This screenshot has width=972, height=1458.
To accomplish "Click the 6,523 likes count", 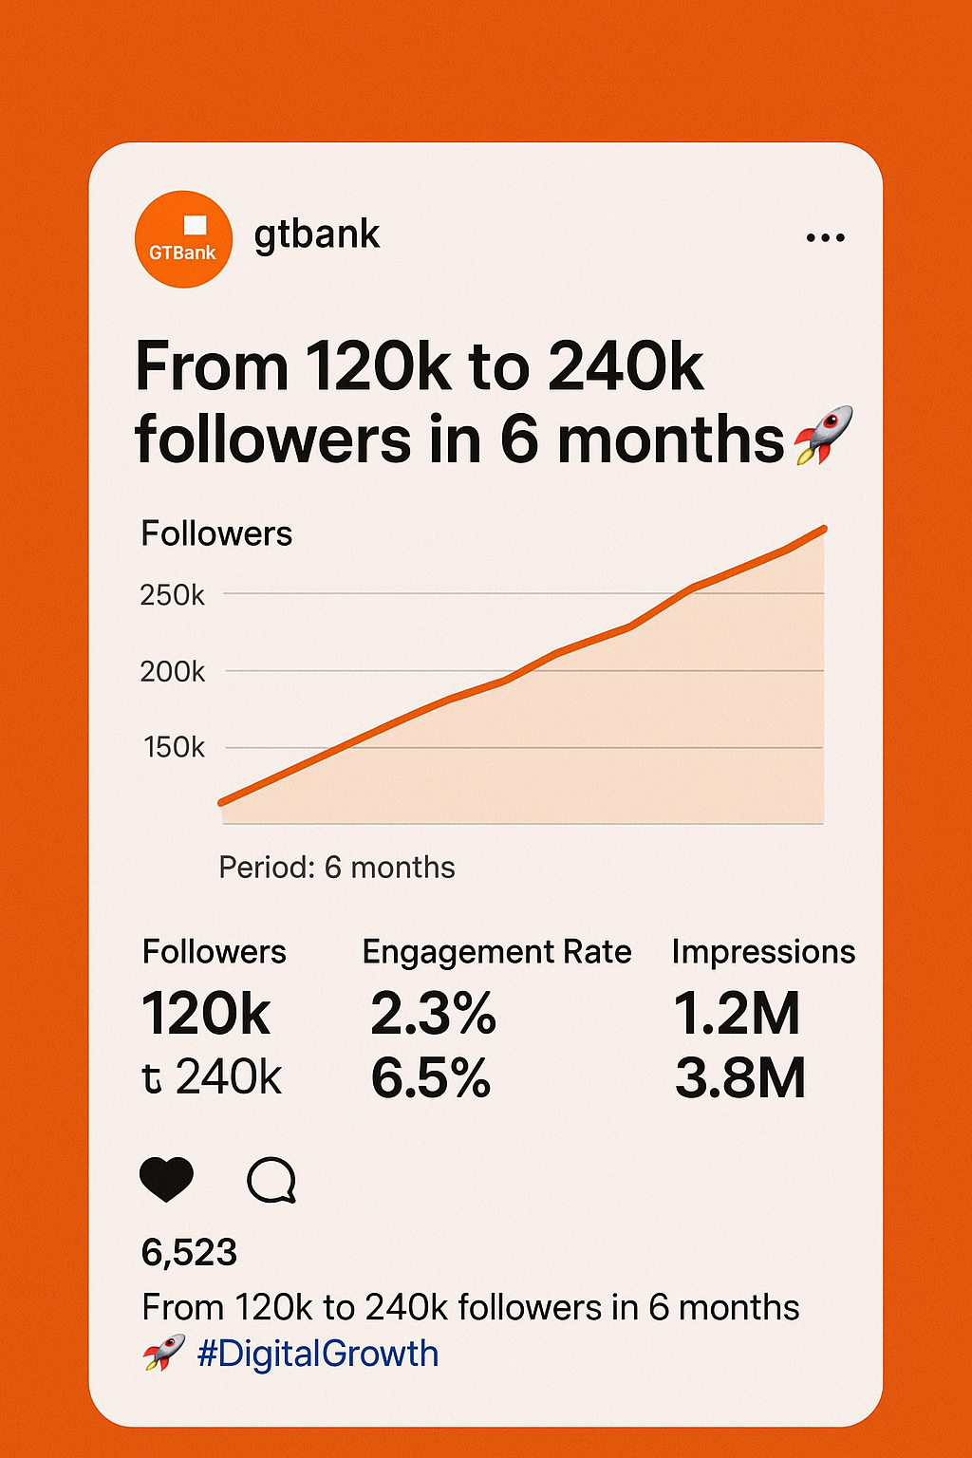I will (x=189, y=1253).
